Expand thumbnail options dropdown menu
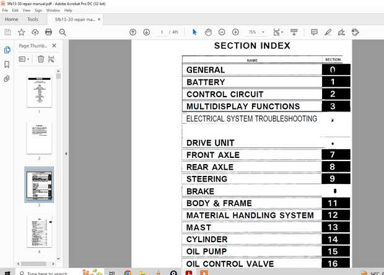The height and width of the screenshot is (275, 384). tap(24, 59)
